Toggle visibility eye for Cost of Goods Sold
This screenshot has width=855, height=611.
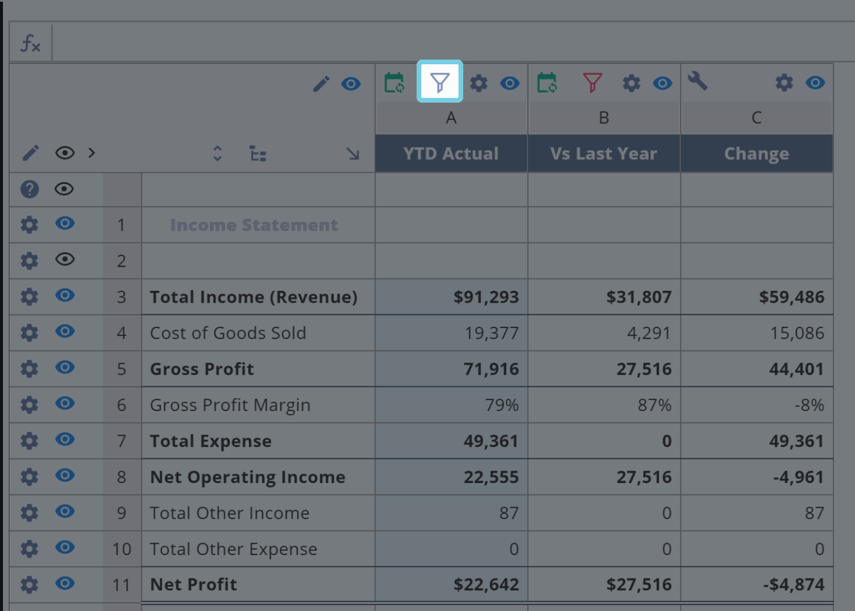click(x=65, y=331)
